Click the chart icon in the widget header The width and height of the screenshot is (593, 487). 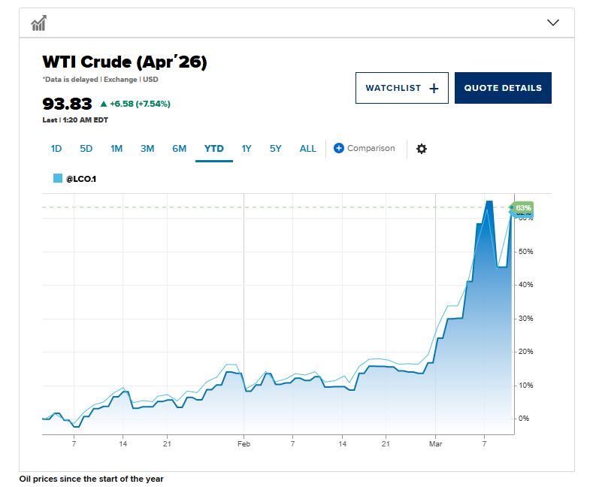pyautogui.click(x=39, y=23)
